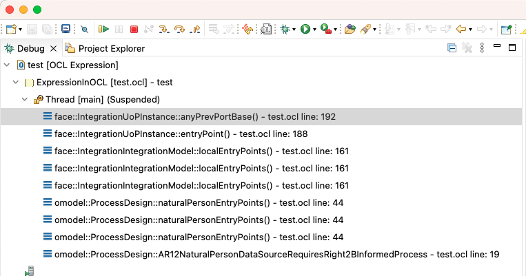The width and height of the screenshot is (526, 276).
Task: Click the Skip All Breakpoints icon
Action: click(84, 30)
